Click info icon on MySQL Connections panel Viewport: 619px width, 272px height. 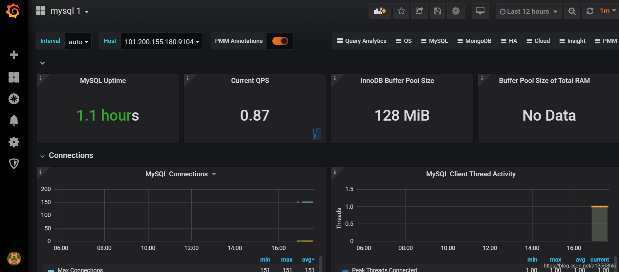pyautogui.click(x=40, y=172)
